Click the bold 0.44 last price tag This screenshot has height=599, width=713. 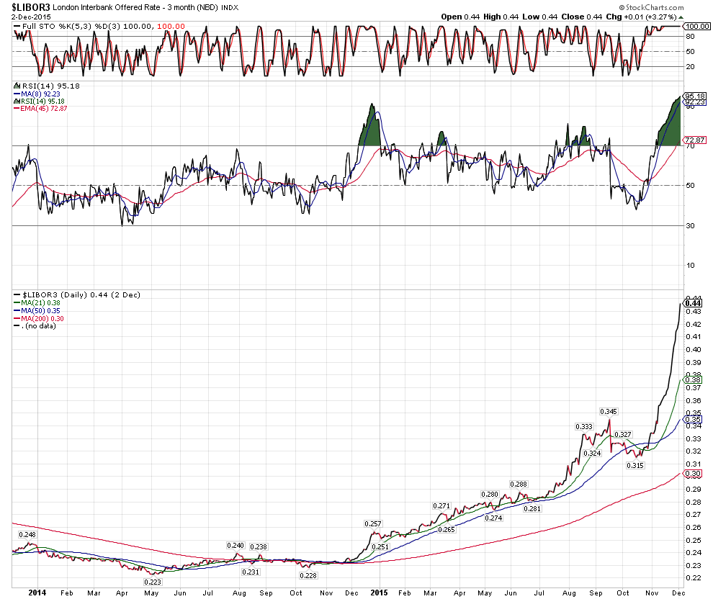tap(693, 303)
